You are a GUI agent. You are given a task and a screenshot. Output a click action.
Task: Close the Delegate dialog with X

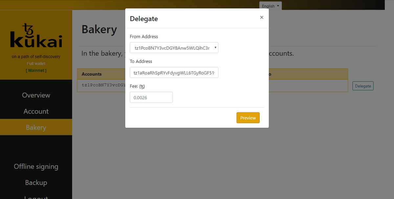(262, 17)
